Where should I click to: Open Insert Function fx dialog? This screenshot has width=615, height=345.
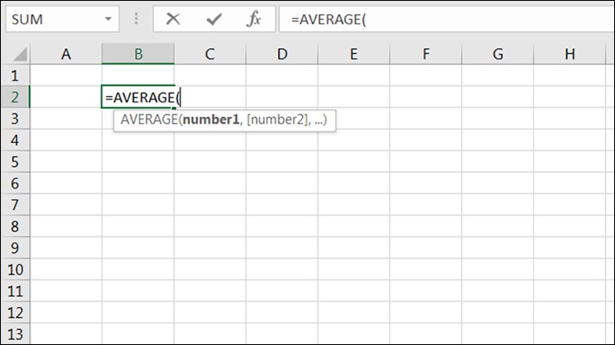(x=254, y=19)
